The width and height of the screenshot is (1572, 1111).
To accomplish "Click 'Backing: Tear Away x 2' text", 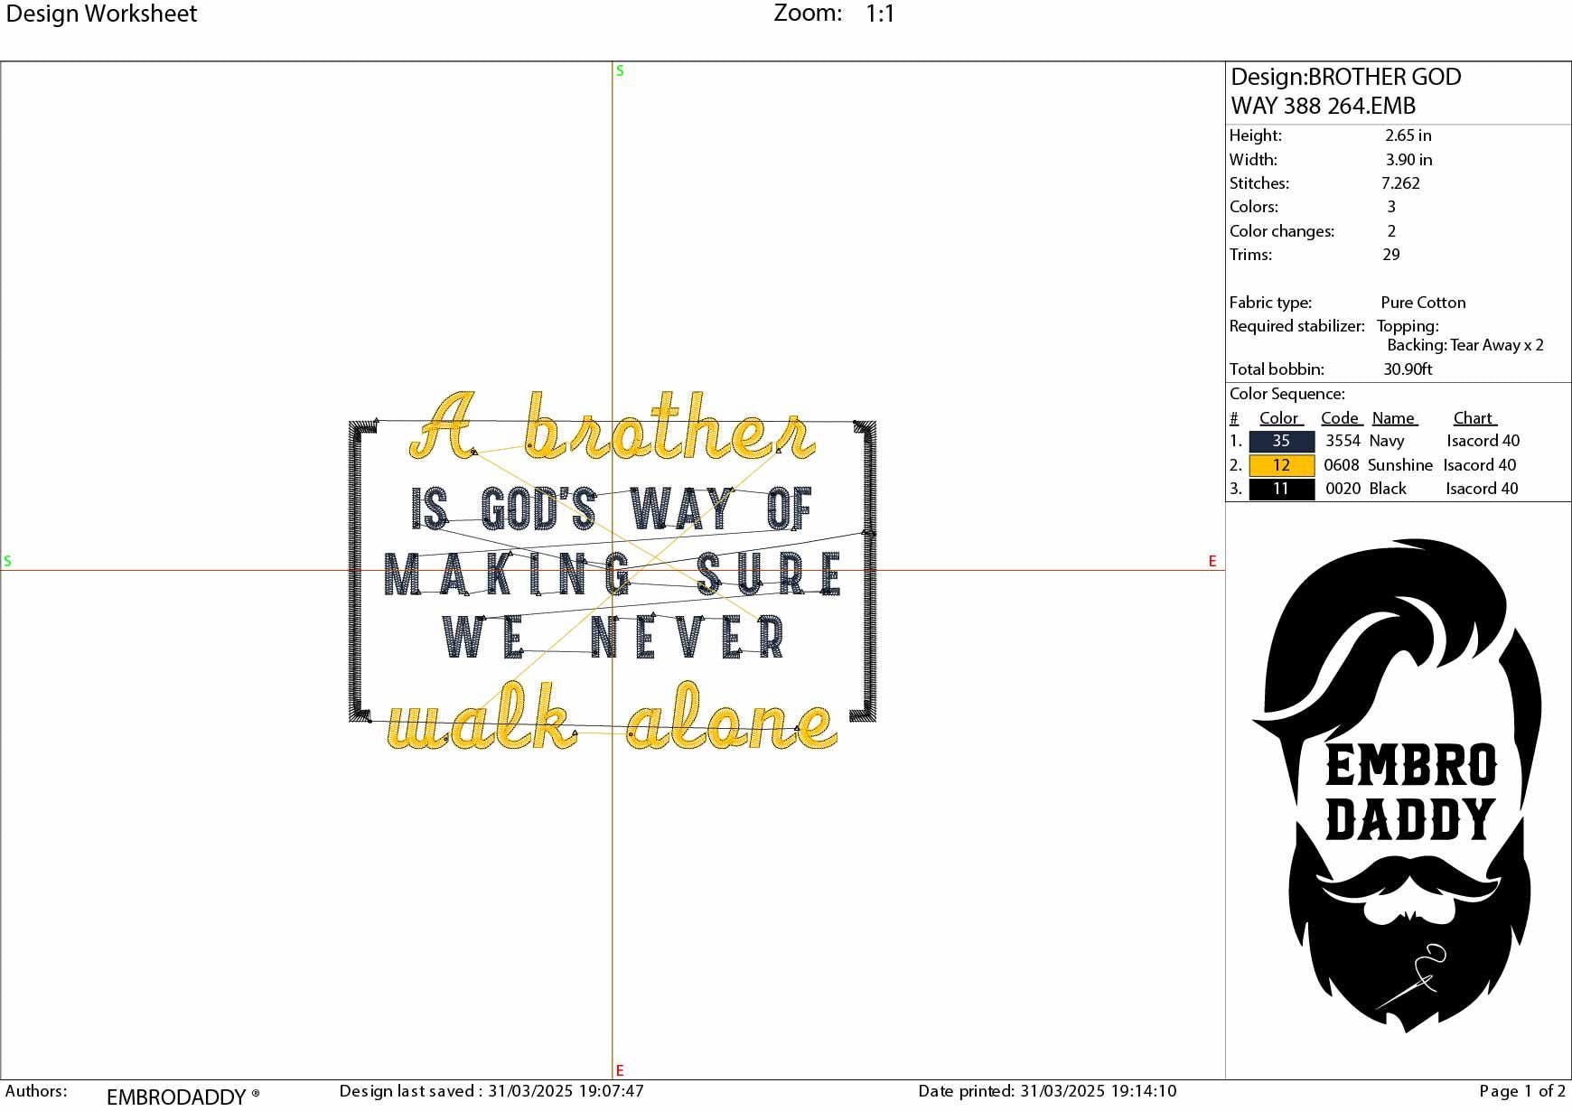I will pos(1465,345).
